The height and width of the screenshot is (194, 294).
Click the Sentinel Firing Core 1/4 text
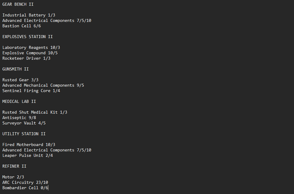(31, 91)
